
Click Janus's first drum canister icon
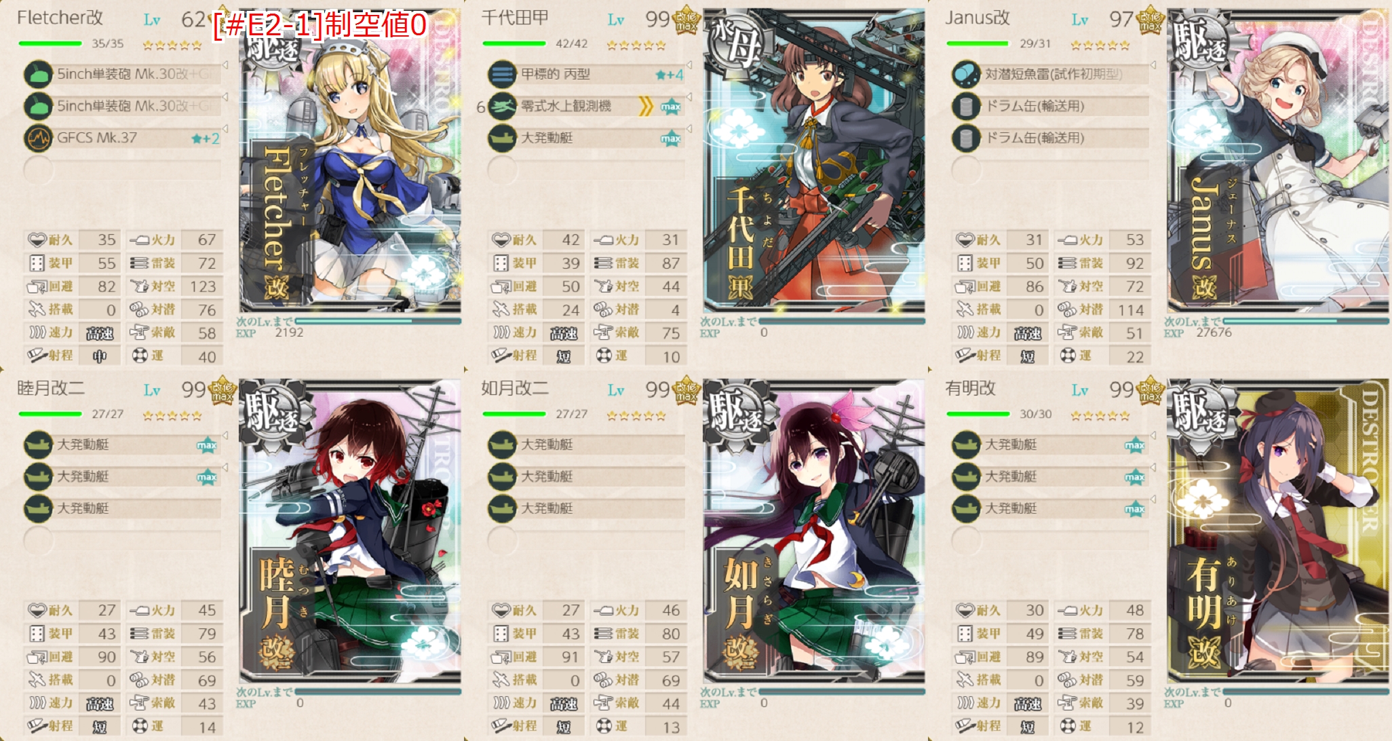coord(966,107)
